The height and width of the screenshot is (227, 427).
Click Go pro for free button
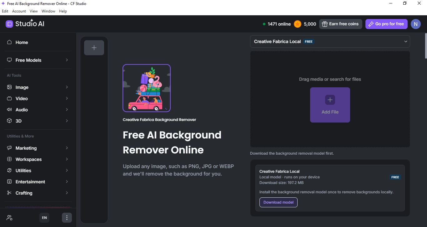[386, 24]
